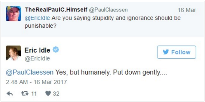Open Eric Idle's profile picture
This screenshot has height=102, width=205.
pos(13,53)
